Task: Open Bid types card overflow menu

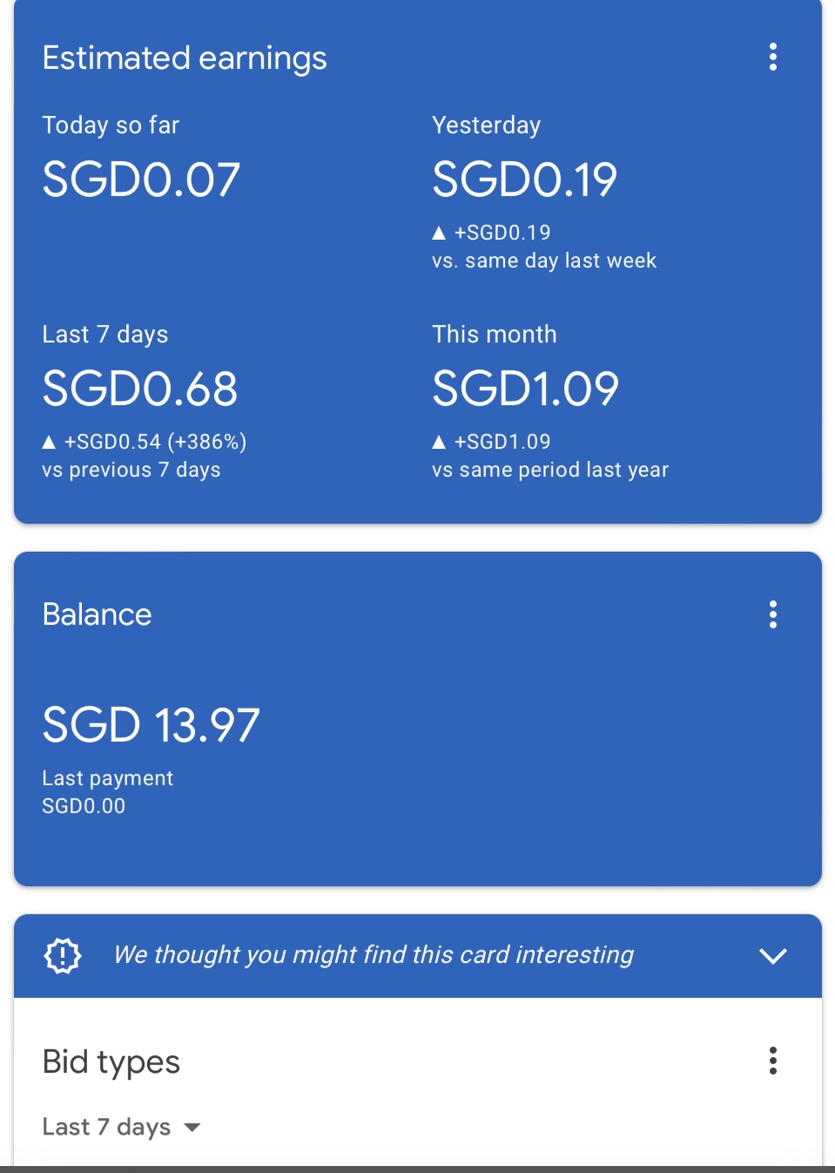Action: point(772,1061)
